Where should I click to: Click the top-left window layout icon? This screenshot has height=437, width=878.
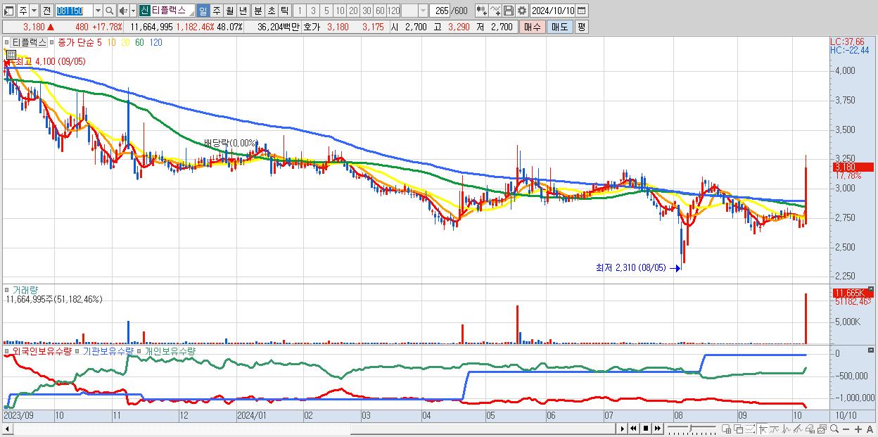click(x=8, y=11)
